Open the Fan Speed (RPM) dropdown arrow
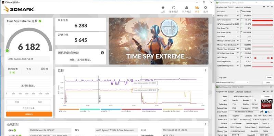Viewport: 274px width, 136px height. pos(238,32)
